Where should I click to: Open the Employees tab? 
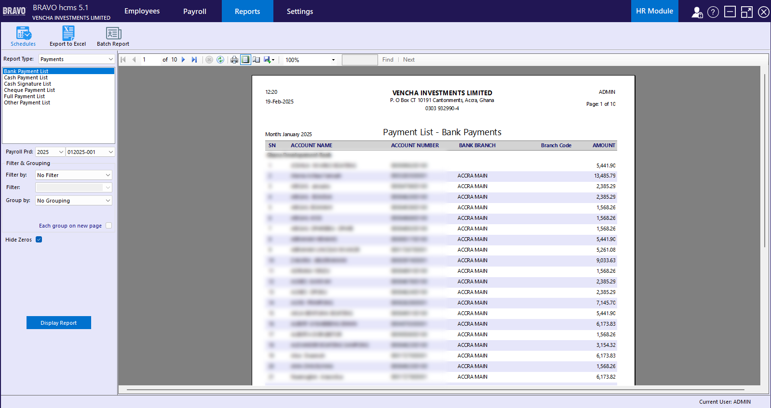click(x=142, y=11)
